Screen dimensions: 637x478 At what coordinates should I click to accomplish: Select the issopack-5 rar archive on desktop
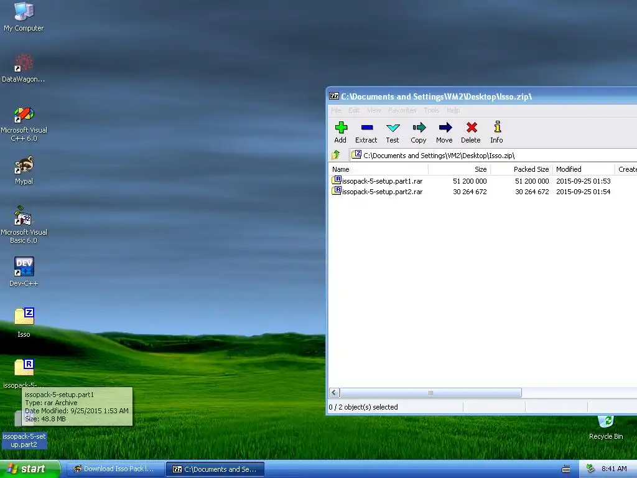(24, 373)
